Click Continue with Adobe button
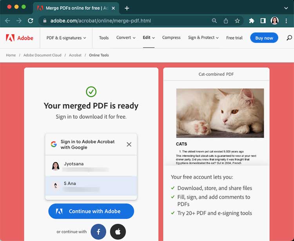The width and height of the screenshot is (294, 241). coord(91,211)
